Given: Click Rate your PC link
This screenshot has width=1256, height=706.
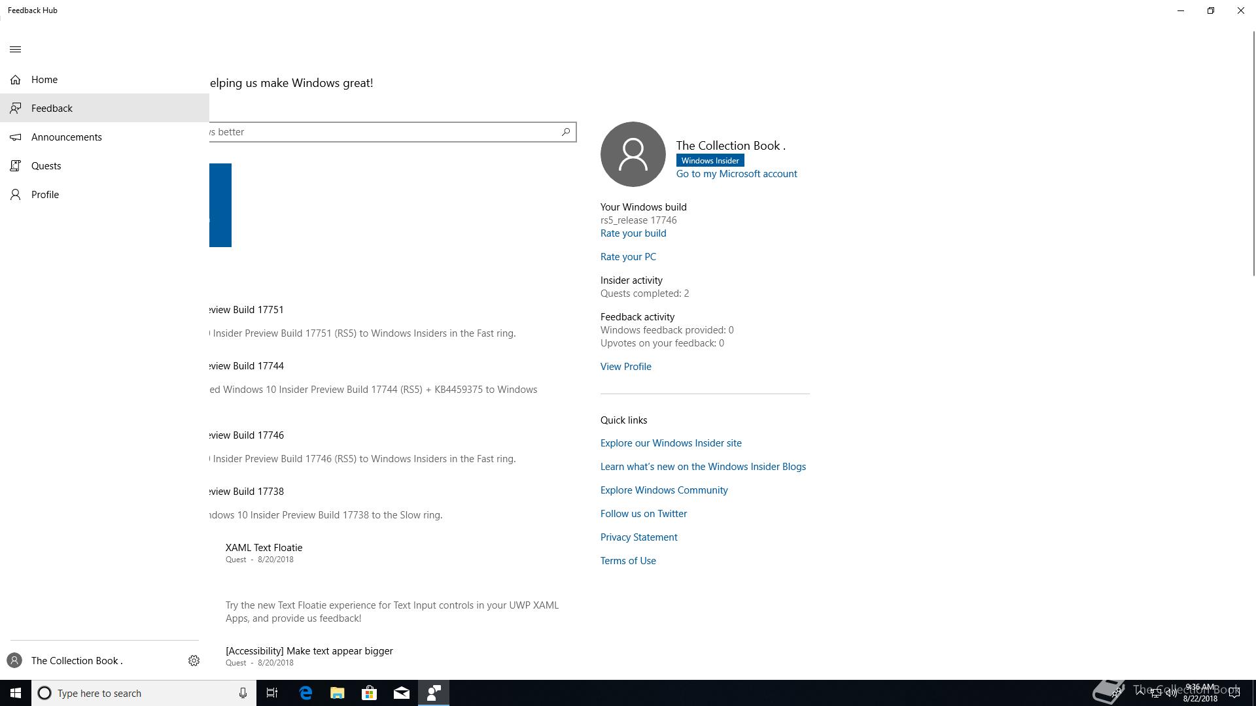Looking at the screenshot, I should tap(628, 257).
